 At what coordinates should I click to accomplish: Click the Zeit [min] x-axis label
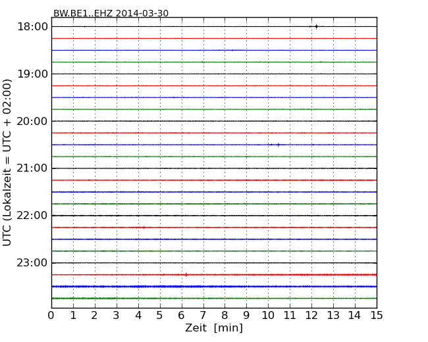click(x=214, y=328)
